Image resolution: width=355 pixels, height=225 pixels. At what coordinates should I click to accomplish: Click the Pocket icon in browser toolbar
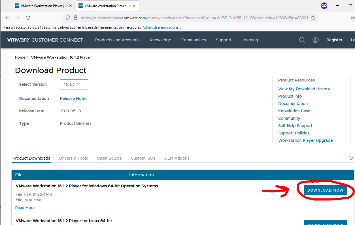pyautogui.click(x=353, y=18)
